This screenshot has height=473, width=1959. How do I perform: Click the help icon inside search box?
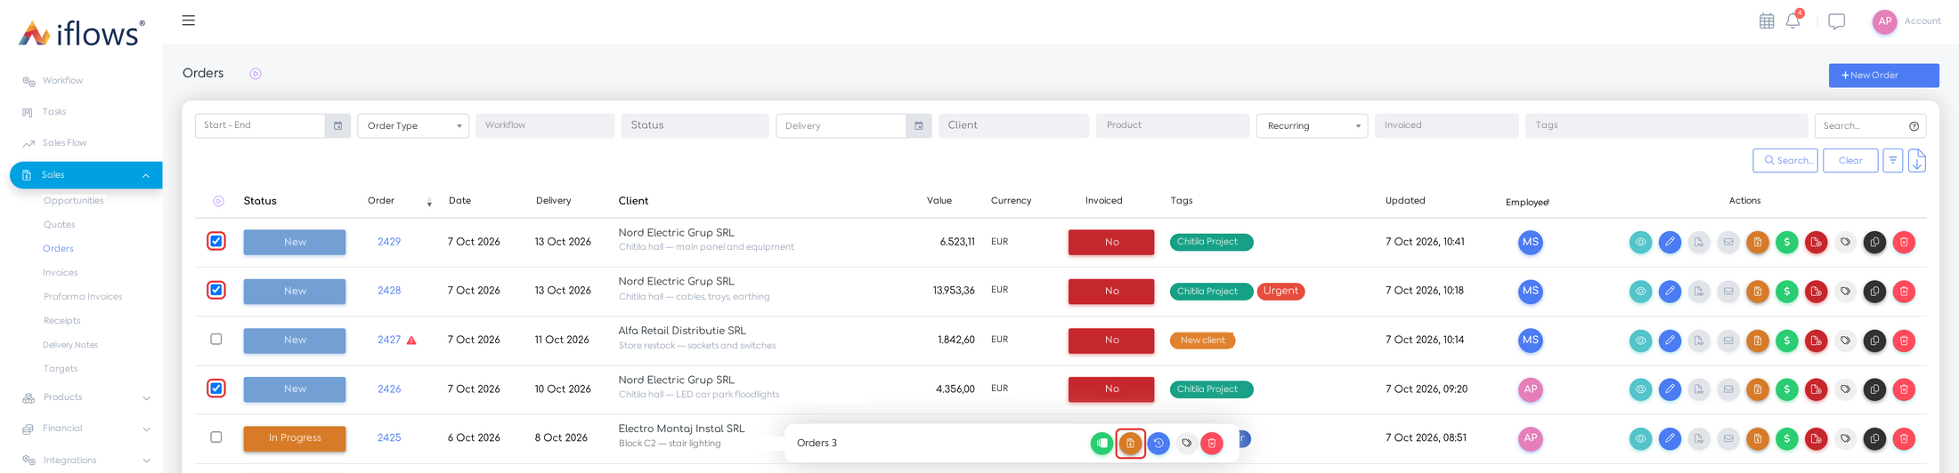pyautogui.click(x=1914, y=126)
